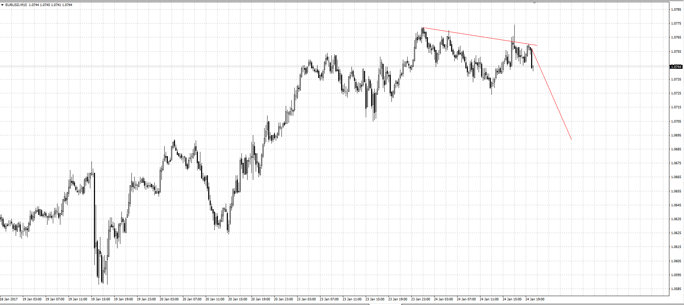Click the 1.0765 price scale label
684x305 pixels.
(676, 37)
